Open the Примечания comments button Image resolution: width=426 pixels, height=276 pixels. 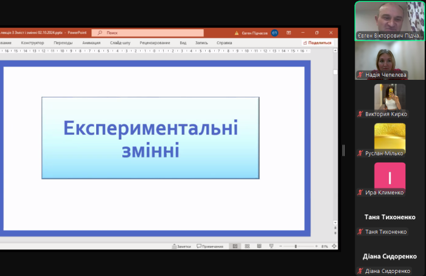coord(210,246)
